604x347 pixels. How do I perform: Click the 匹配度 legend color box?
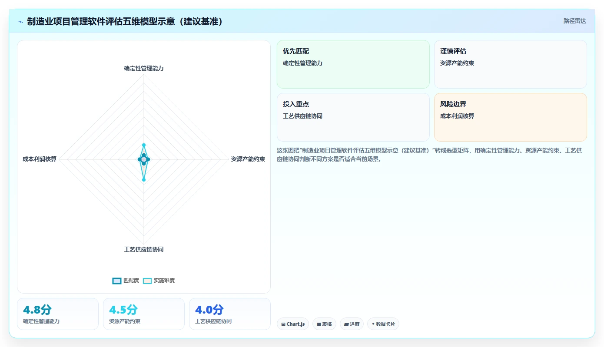click(117, 281)
